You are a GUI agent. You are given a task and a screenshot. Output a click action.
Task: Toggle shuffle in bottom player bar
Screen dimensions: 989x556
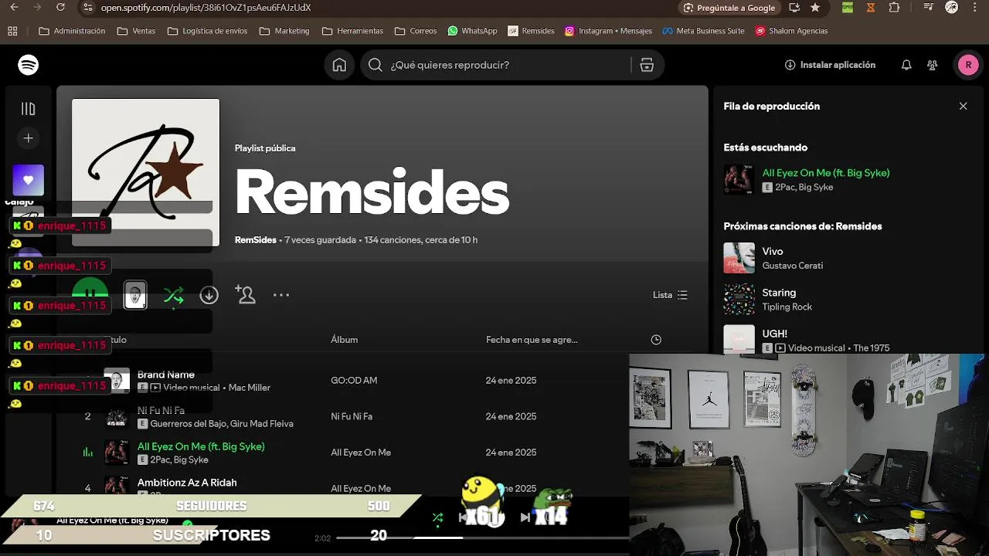click(437, 517)
